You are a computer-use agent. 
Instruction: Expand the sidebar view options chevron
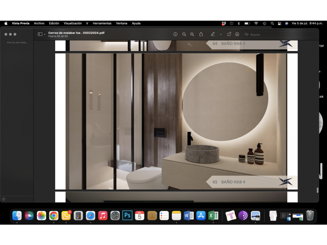click(x=44, y=35)
